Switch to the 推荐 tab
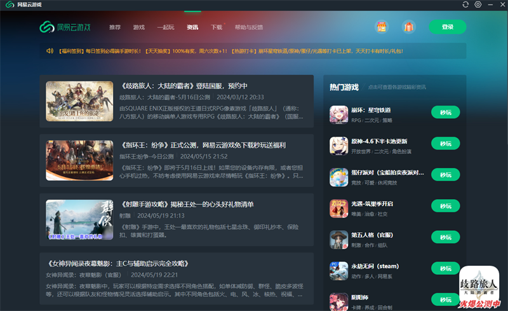Image resolution: width=508 pixels, height=311 pixels. coord(115,27)
